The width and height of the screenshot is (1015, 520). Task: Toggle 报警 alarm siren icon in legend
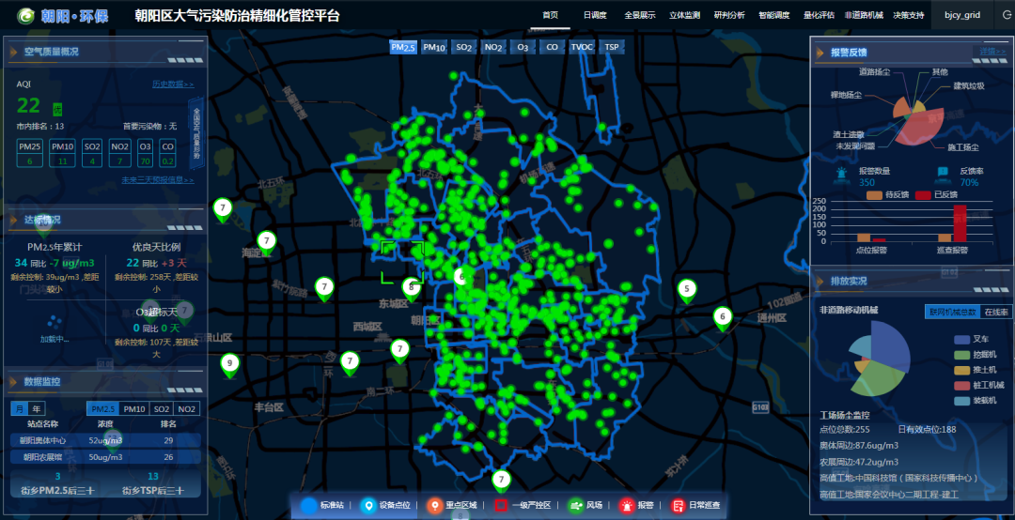point(627,505)
